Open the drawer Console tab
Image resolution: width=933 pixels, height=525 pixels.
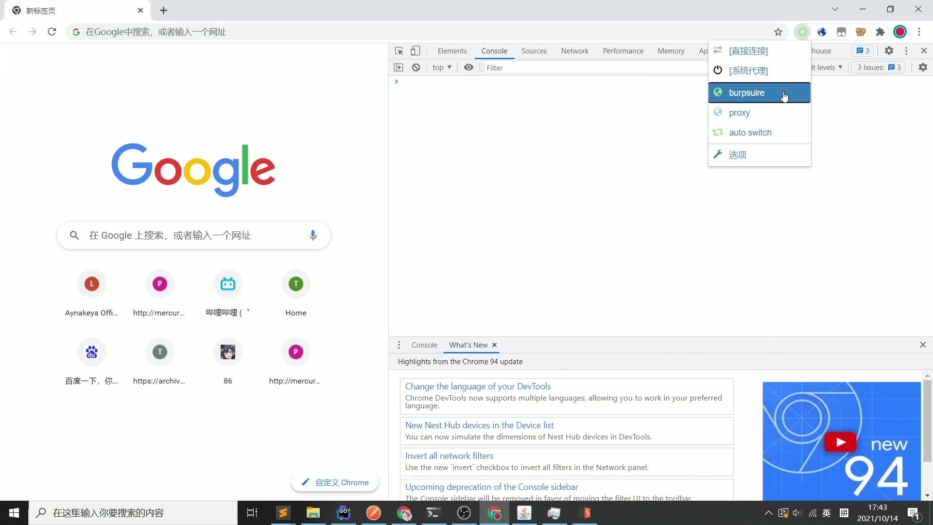click(424, 345)
